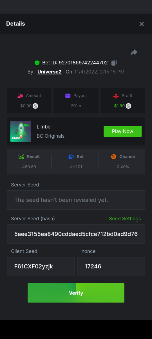Click the nonce field showing 17246
152x339 pixels.
click(111, 266)
